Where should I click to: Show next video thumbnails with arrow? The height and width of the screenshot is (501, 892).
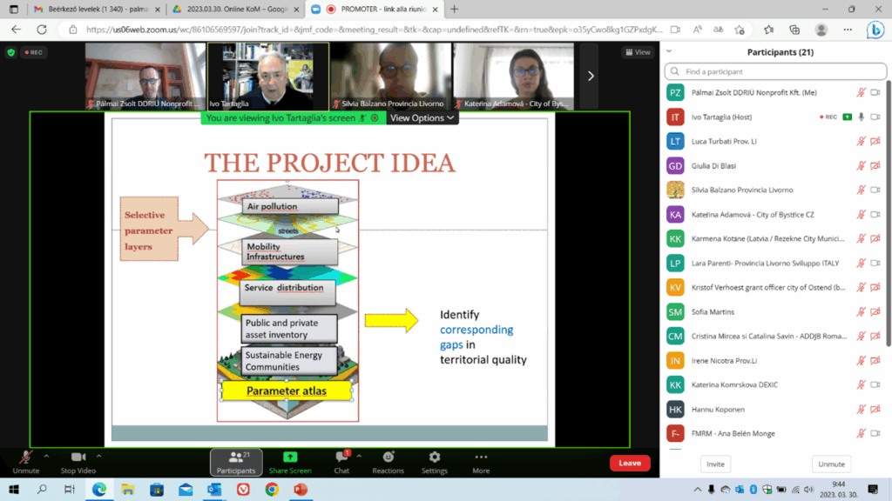(x=591, y=76)
